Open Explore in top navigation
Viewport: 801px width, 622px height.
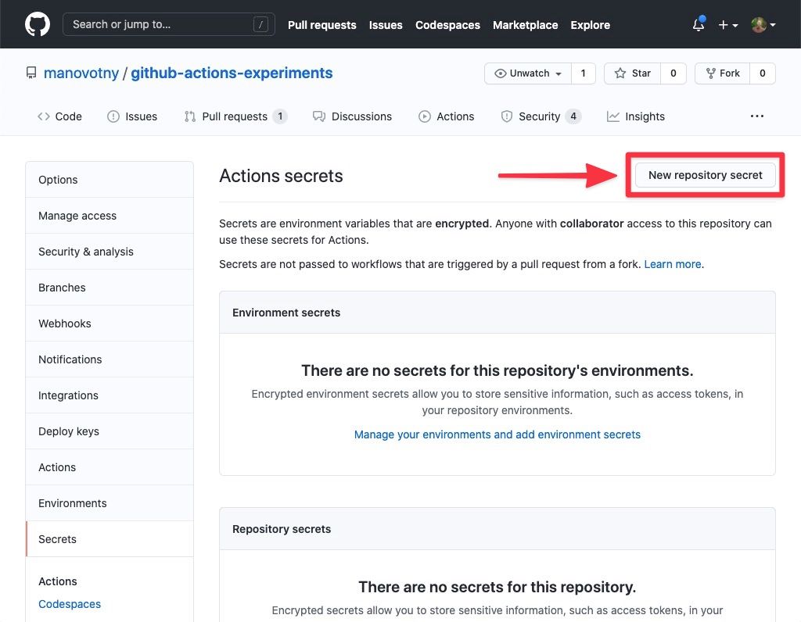click(x=590, y=25)
